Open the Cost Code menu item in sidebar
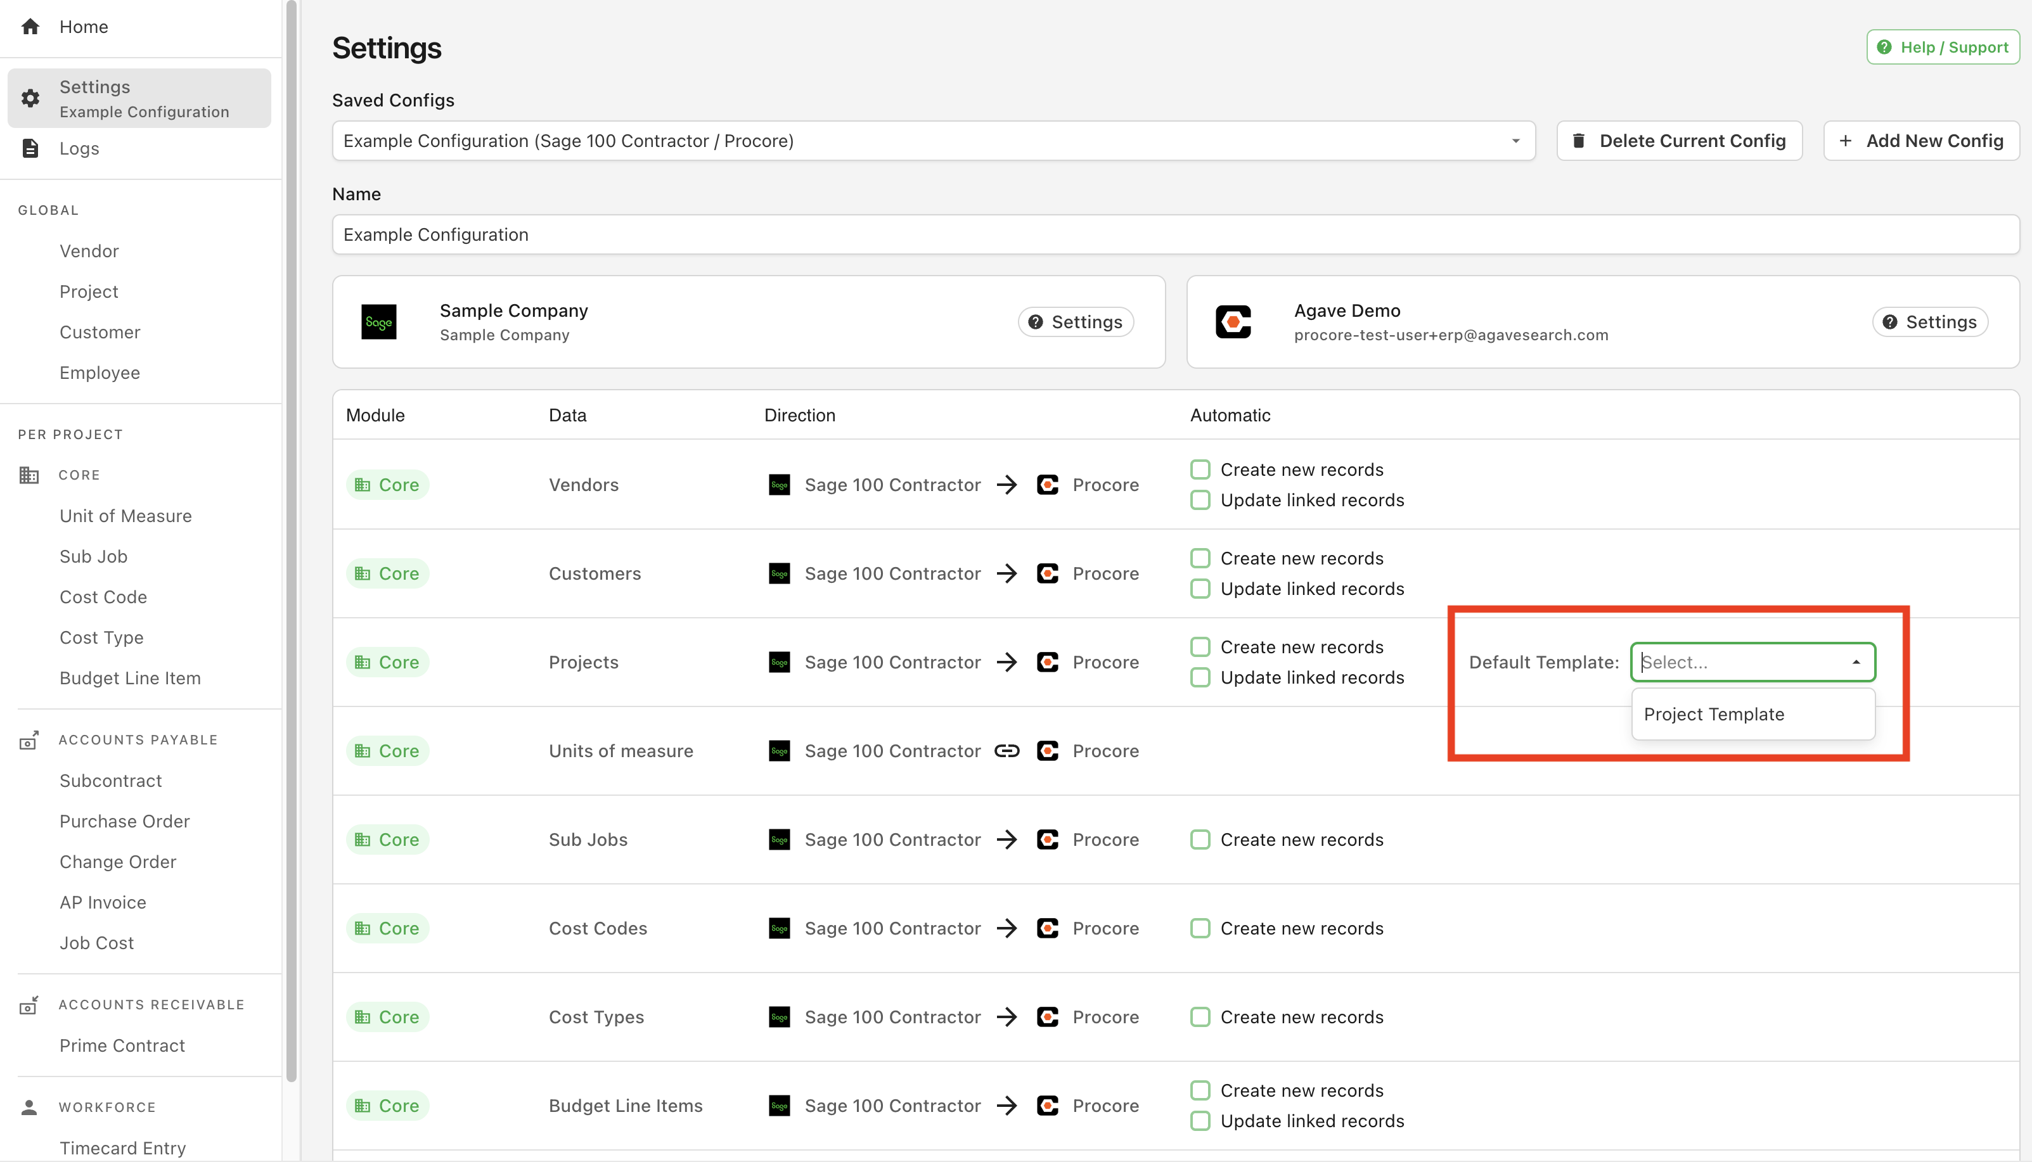This screenshot has height=1162, width=2032. tap(103, 597)
